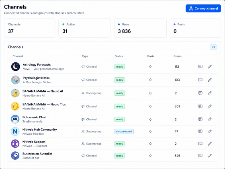Click the Neuro Tips yellow moon avatar

pos(15,106)
